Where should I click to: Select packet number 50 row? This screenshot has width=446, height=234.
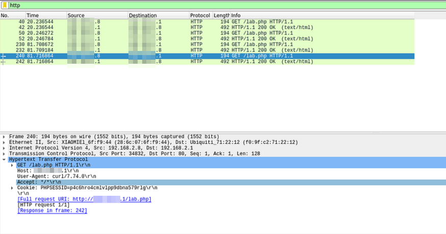pyautogui.click(x=207, y=33)
